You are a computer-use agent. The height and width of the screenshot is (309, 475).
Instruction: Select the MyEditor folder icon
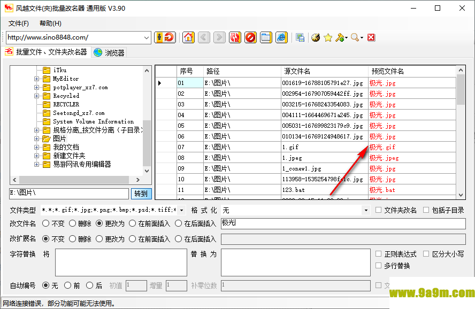[x=47, y=79]
